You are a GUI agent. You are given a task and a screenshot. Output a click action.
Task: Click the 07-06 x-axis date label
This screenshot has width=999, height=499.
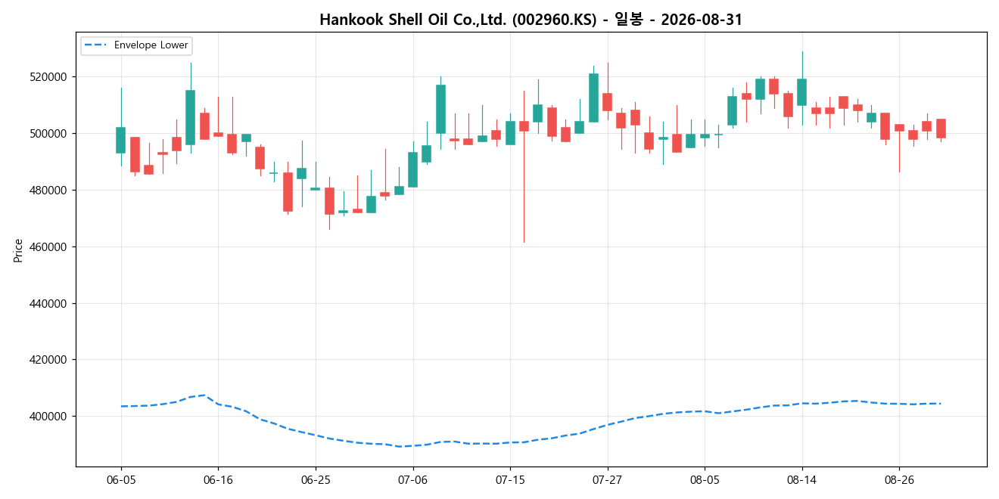tap(412, 479)
